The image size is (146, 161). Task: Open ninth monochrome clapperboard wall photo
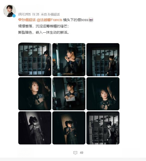103,128
